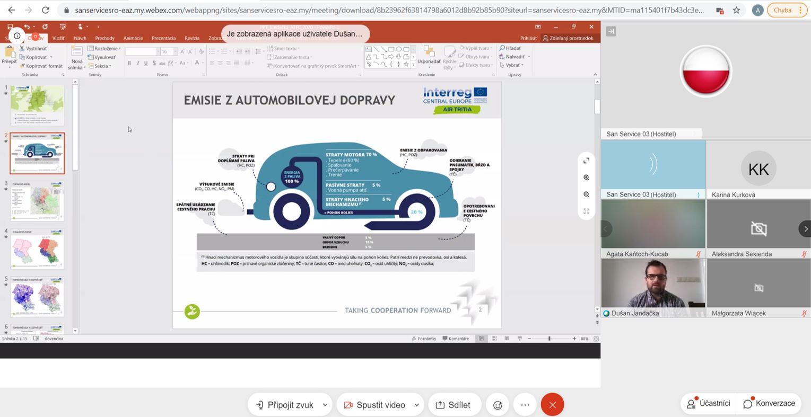Toggle normal view button in status bar
The image size is (811, 417).
click(x=481, y=339)
